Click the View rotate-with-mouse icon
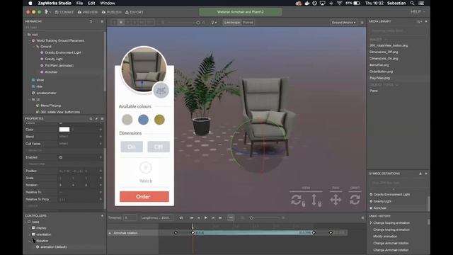The image size is (453, 255). (x=298, y=200)
